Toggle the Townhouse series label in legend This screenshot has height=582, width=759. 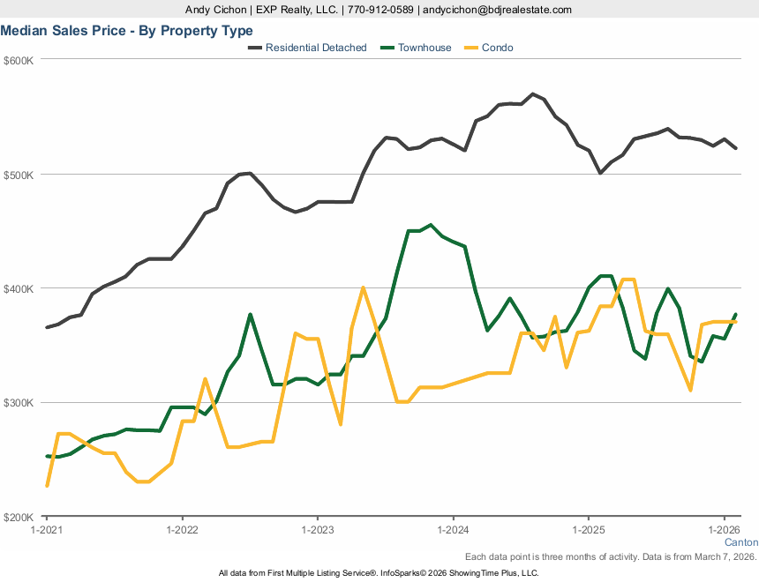[426, 48]
